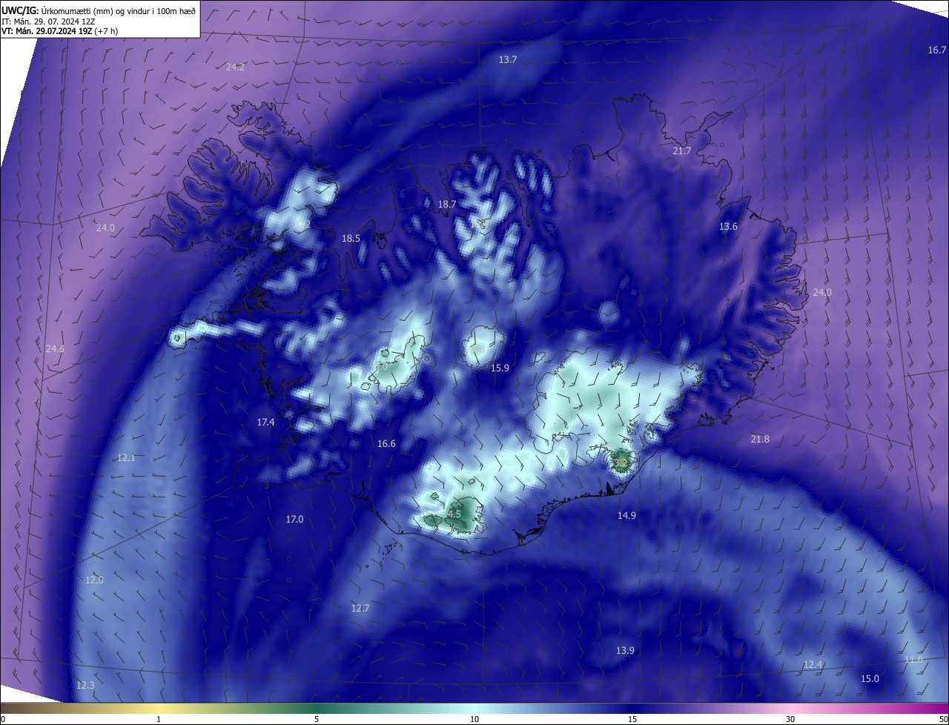The width and height of the screenshot is (949, 725).
Task: Click the map value 14.9
Action: (626, 515)
